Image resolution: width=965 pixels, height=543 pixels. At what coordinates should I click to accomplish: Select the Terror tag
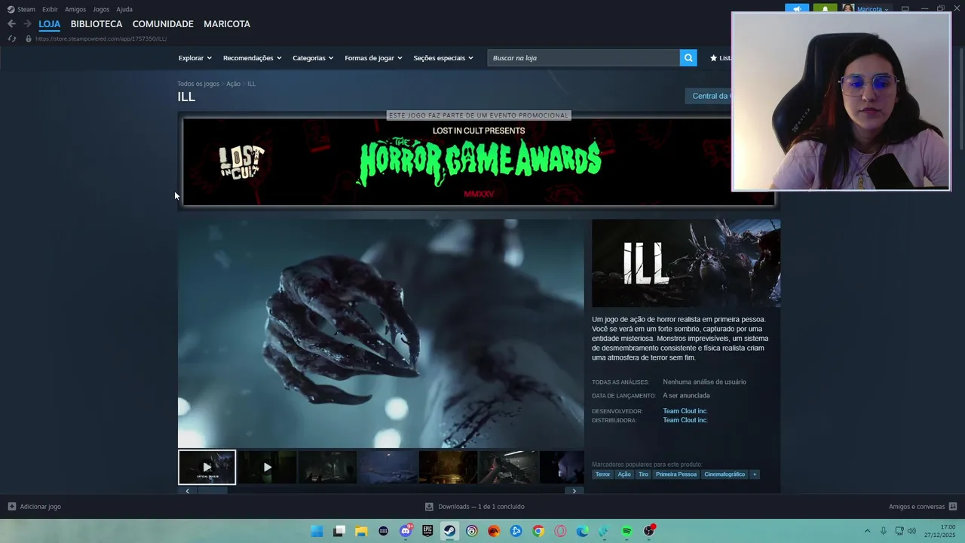602,474
